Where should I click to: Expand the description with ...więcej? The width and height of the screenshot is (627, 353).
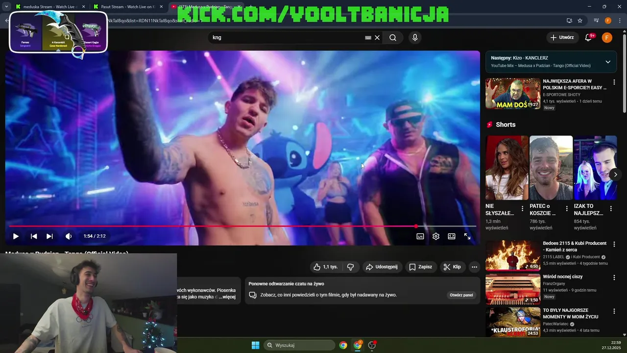point(227,297)
